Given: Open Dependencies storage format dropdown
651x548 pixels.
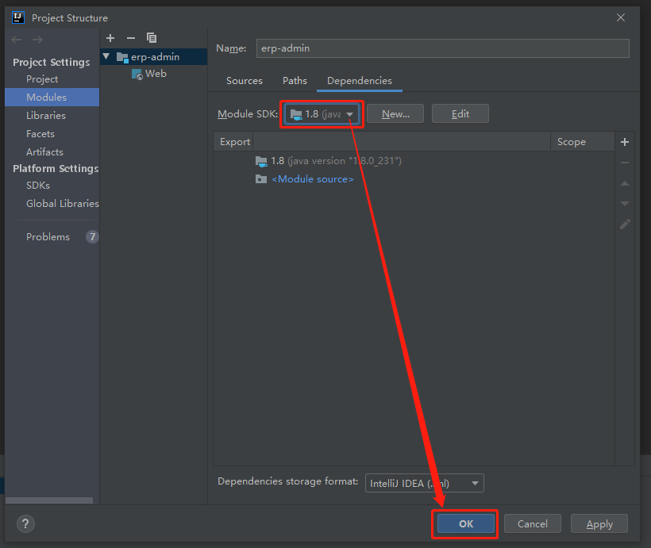Looking at the screenshot, I should tap(424, 483).
